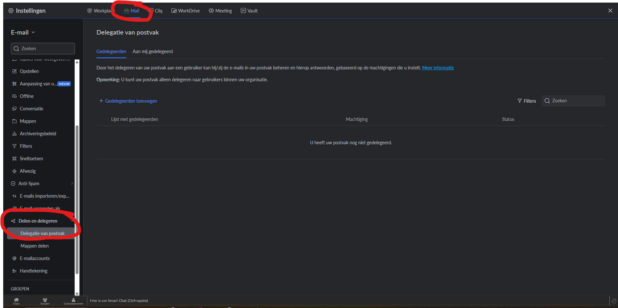The image size is (618, 308).
Task: Click the Filters funnel icon above table
Action: [x=520, y=101]
